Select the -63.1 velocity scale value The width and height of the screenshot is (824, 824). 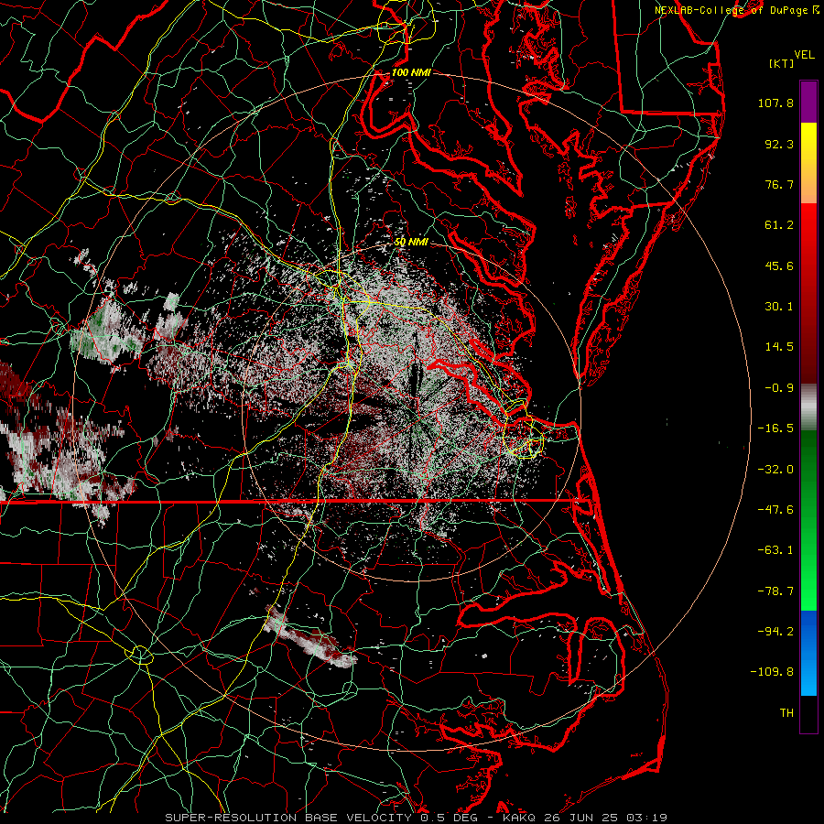click(775, 550)
